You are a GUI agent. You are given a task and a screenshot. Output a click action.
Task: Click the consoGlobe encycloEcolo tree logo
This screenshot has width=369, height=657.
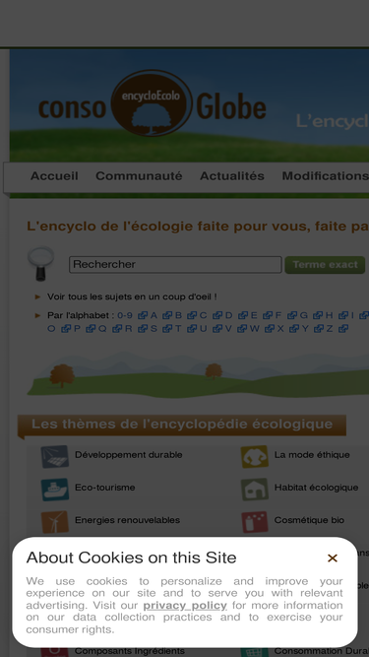pos(152,103)
